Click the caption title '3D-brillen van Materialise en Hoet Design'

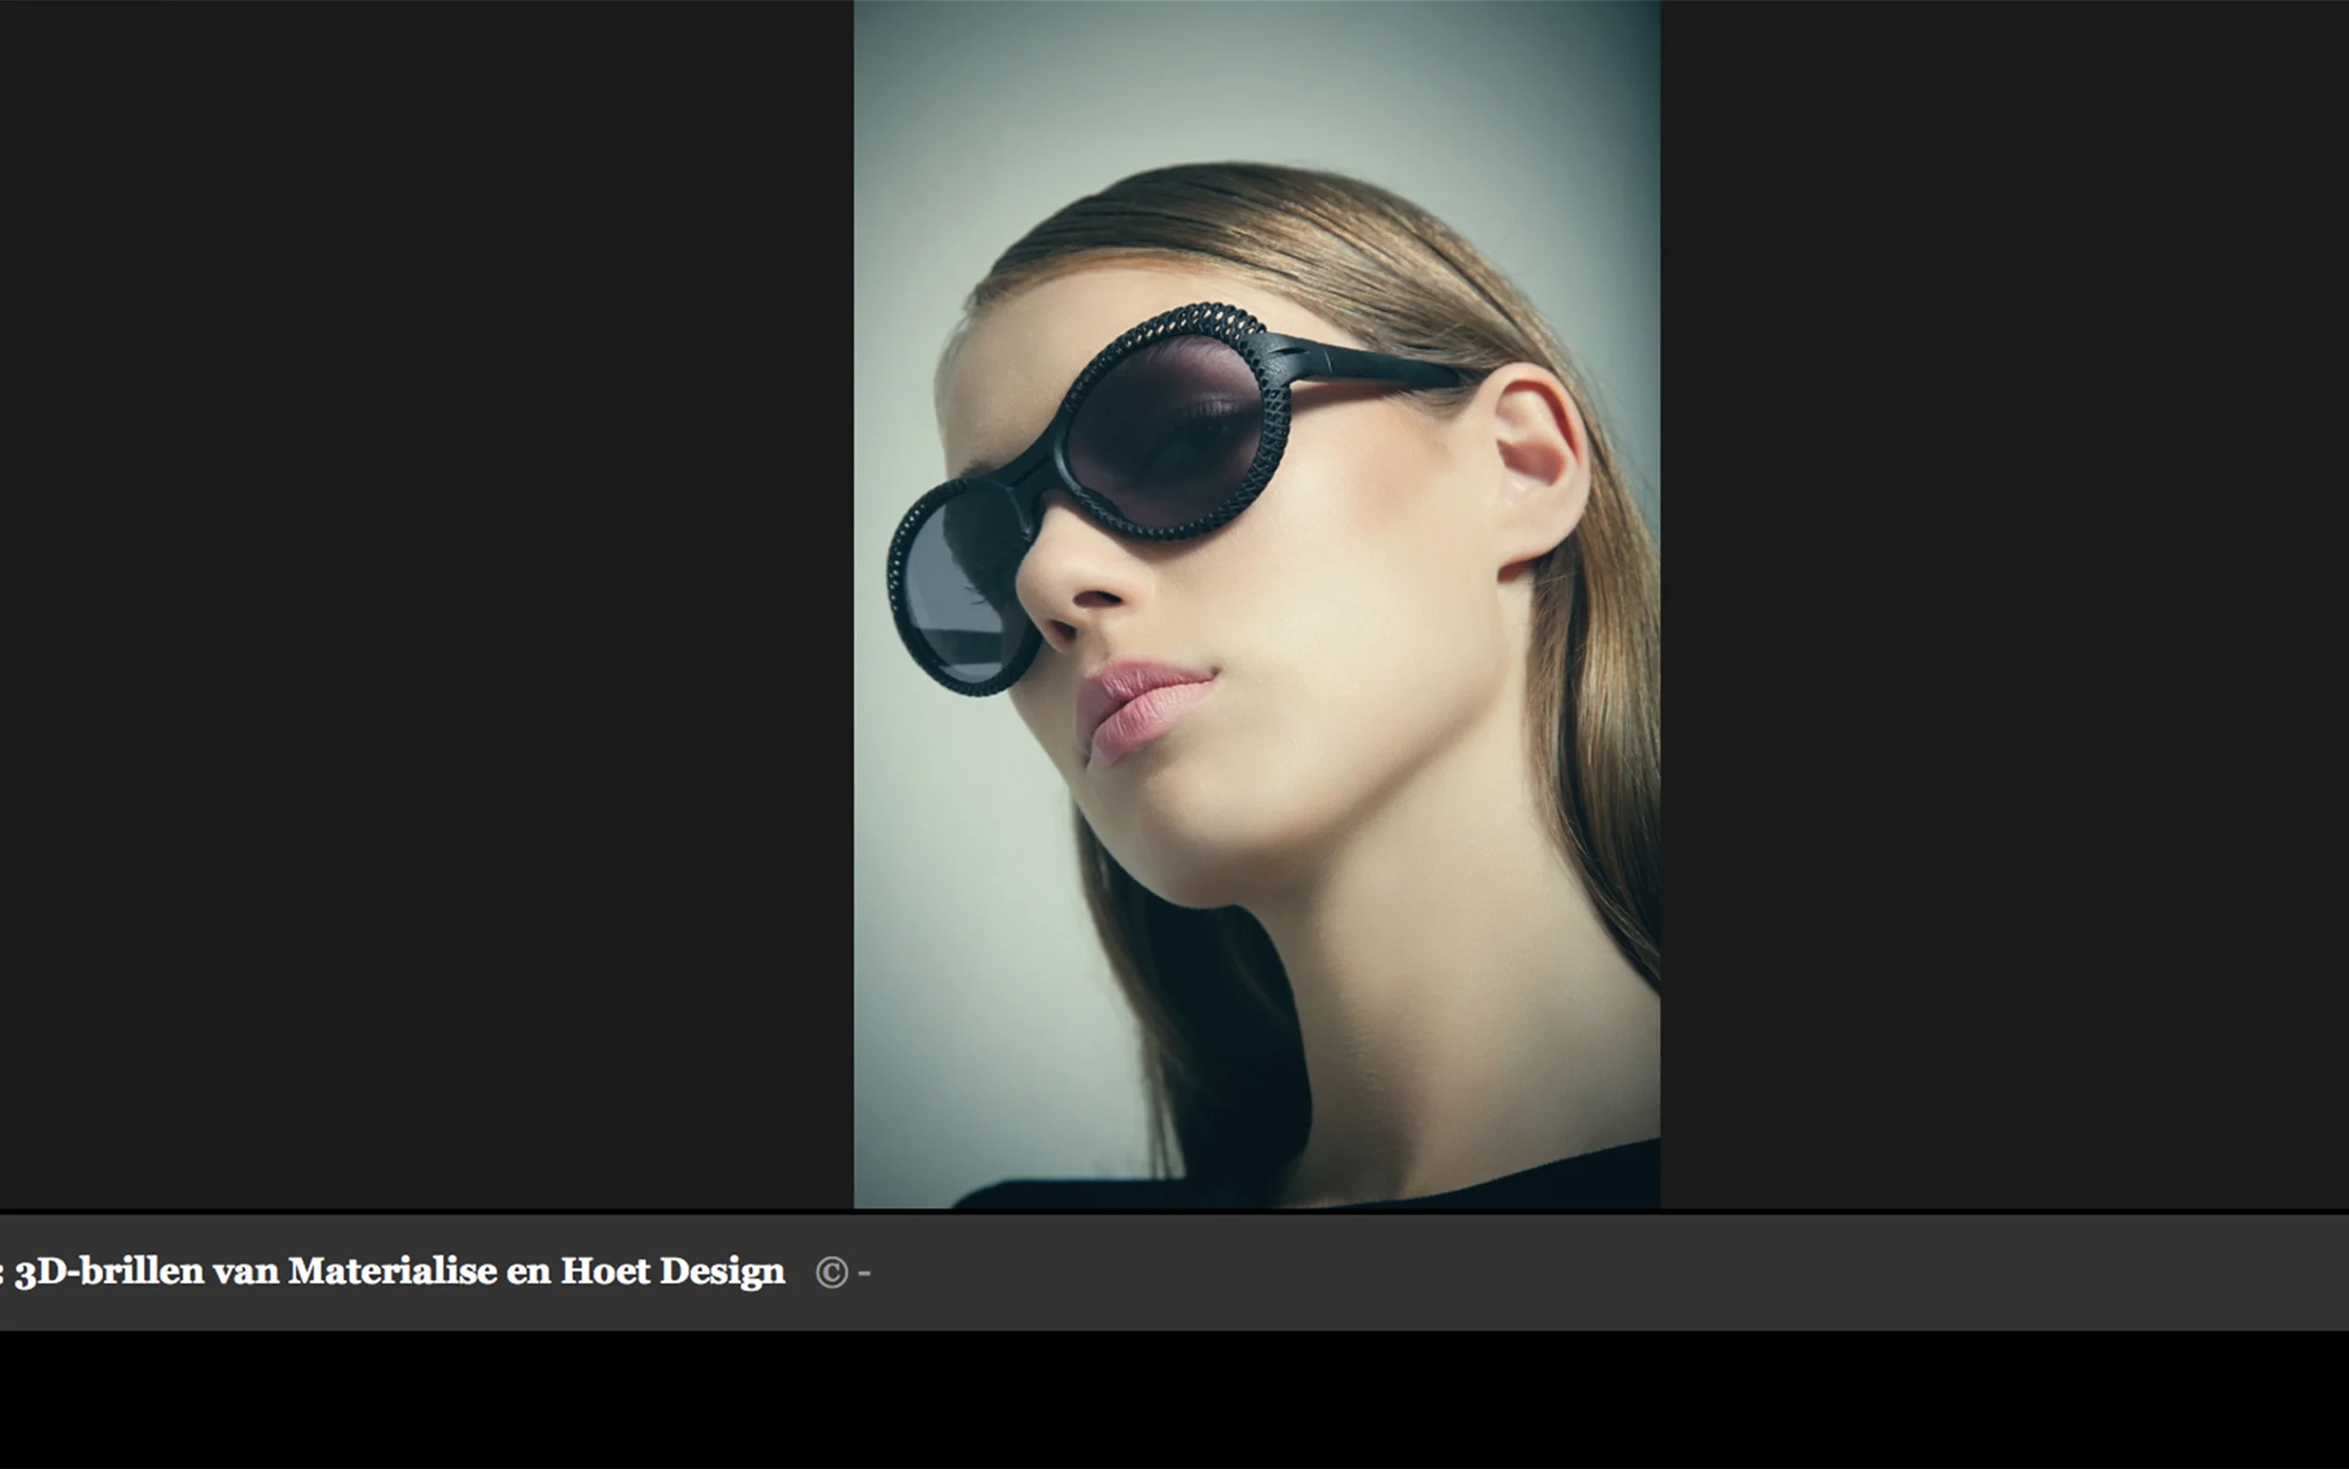click(398, 1271)
